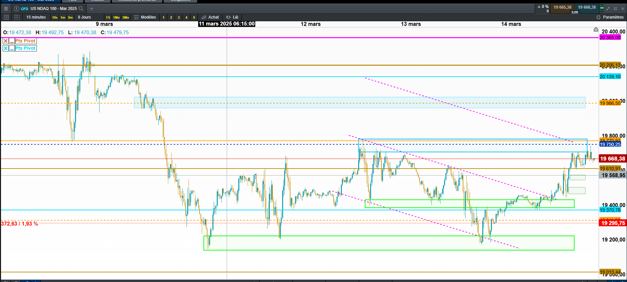The width and height of the screenshot is (627, 282).
Task: Select the 1m timeframe shortcut
Action: (63, 17)
